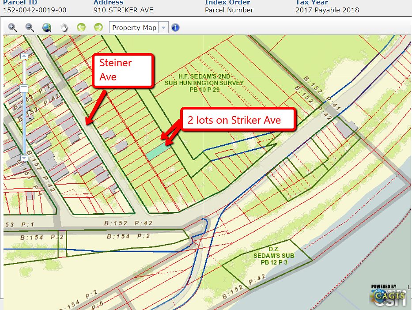Click the full extent globe icon
Screen dimensions: 412x310
point(47,27)
